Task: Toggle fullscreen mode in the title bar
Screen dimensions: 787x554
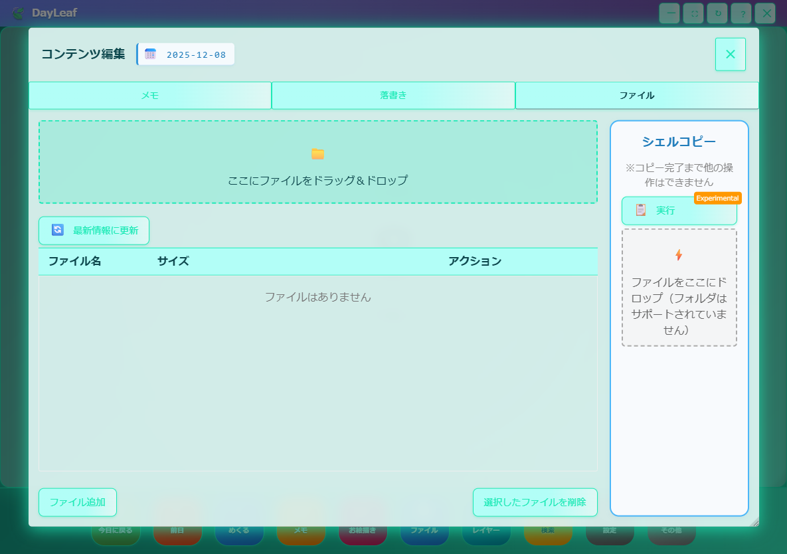Action: pyautogui.click(x=693, y=13)
